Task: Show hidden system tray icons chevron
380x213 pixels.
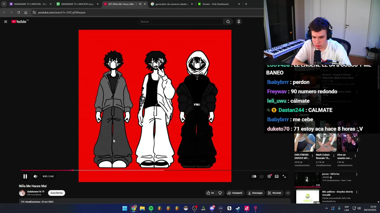Action: click(327, 208)
